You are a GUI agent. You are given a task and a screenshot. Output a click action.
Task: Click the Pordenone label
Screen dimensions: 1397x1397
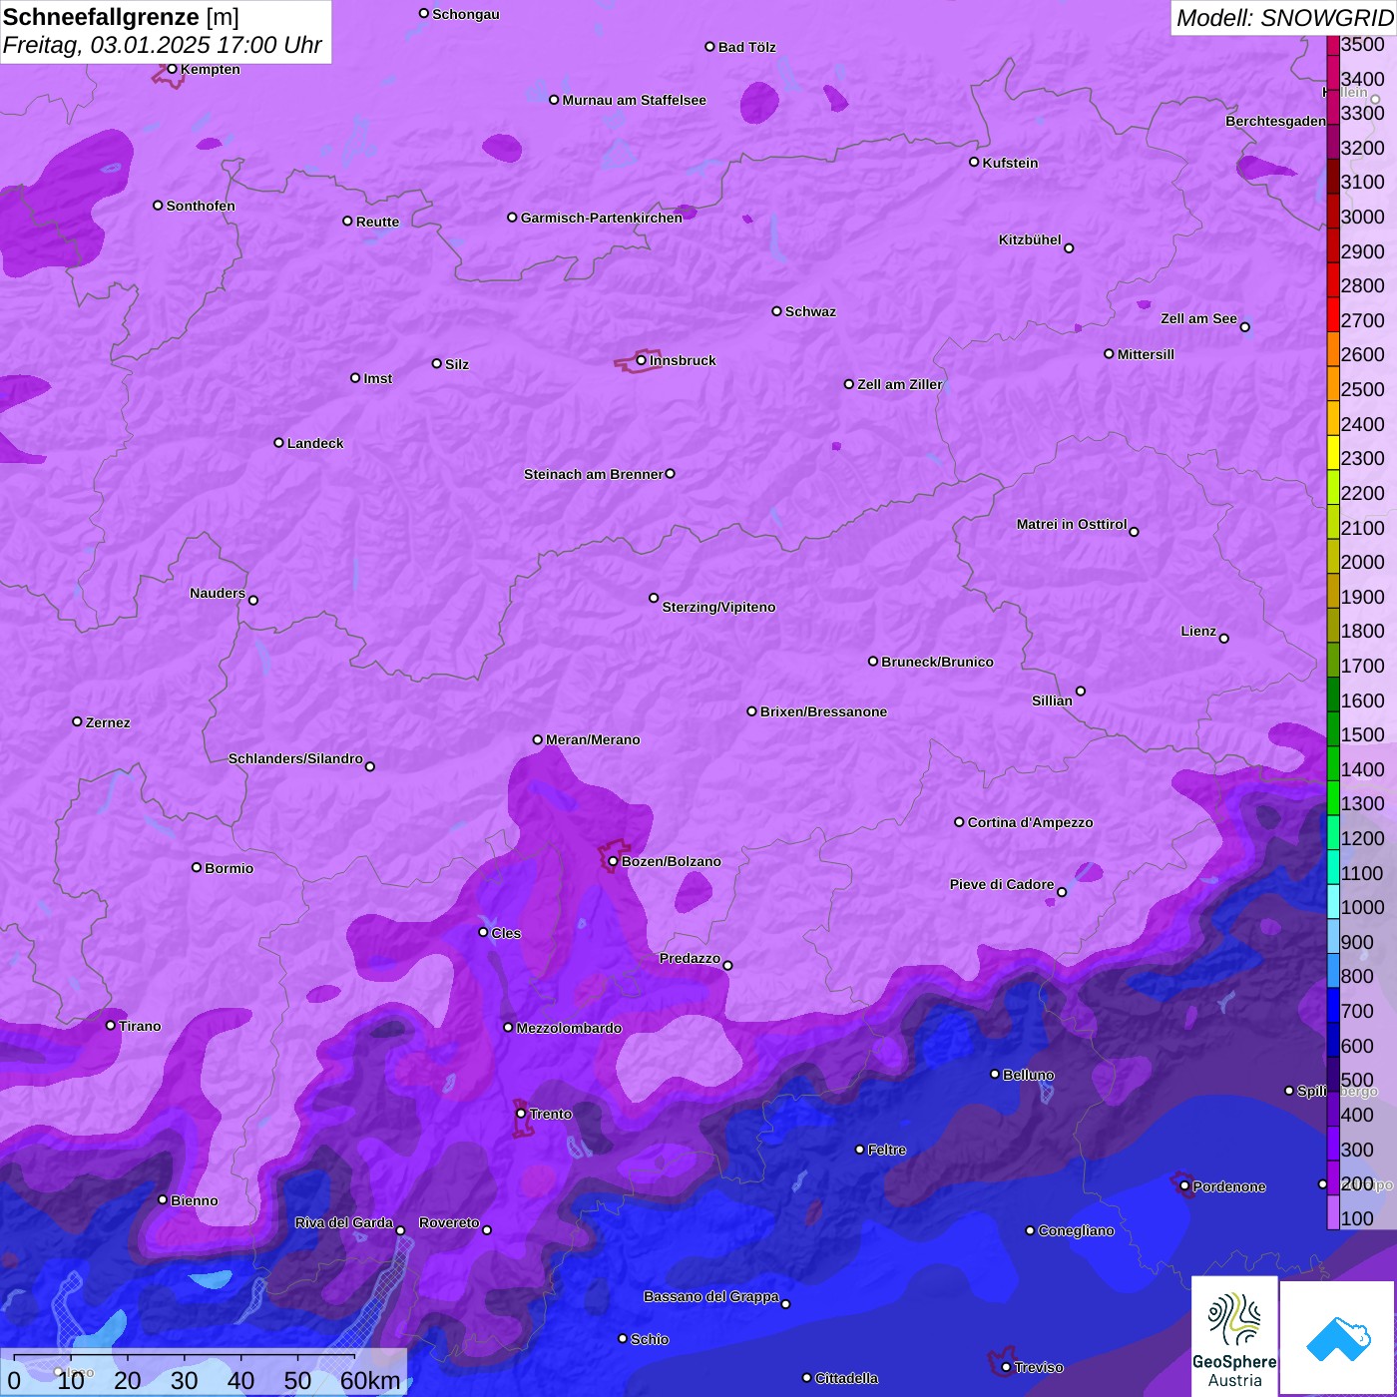point(1229,1186)
